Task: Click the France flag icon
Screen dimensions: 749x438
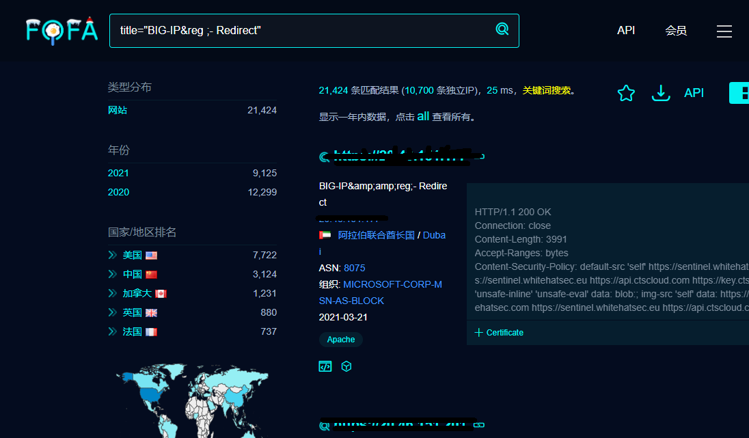Action: tap(152, 332)
